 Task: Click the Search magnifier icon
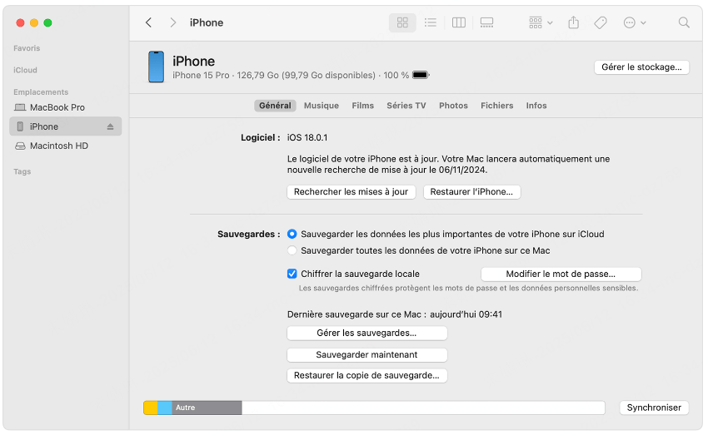tap(684, 22)
